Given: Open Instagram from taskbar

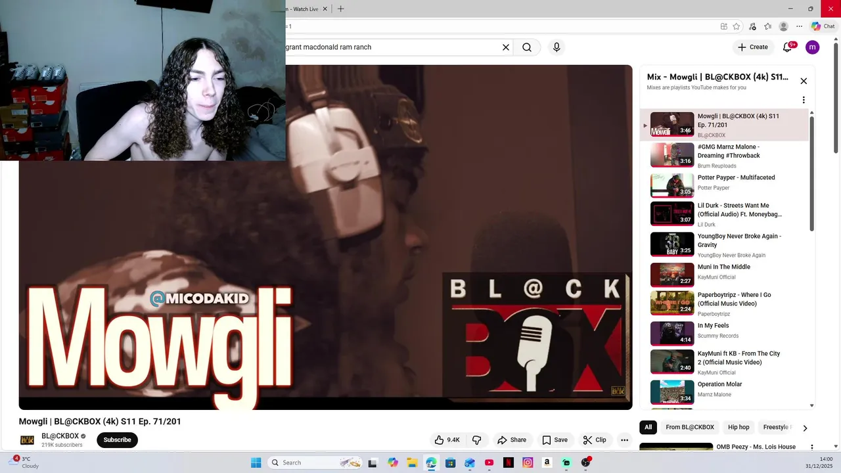Looking at the screenshot, I should 528,462.
